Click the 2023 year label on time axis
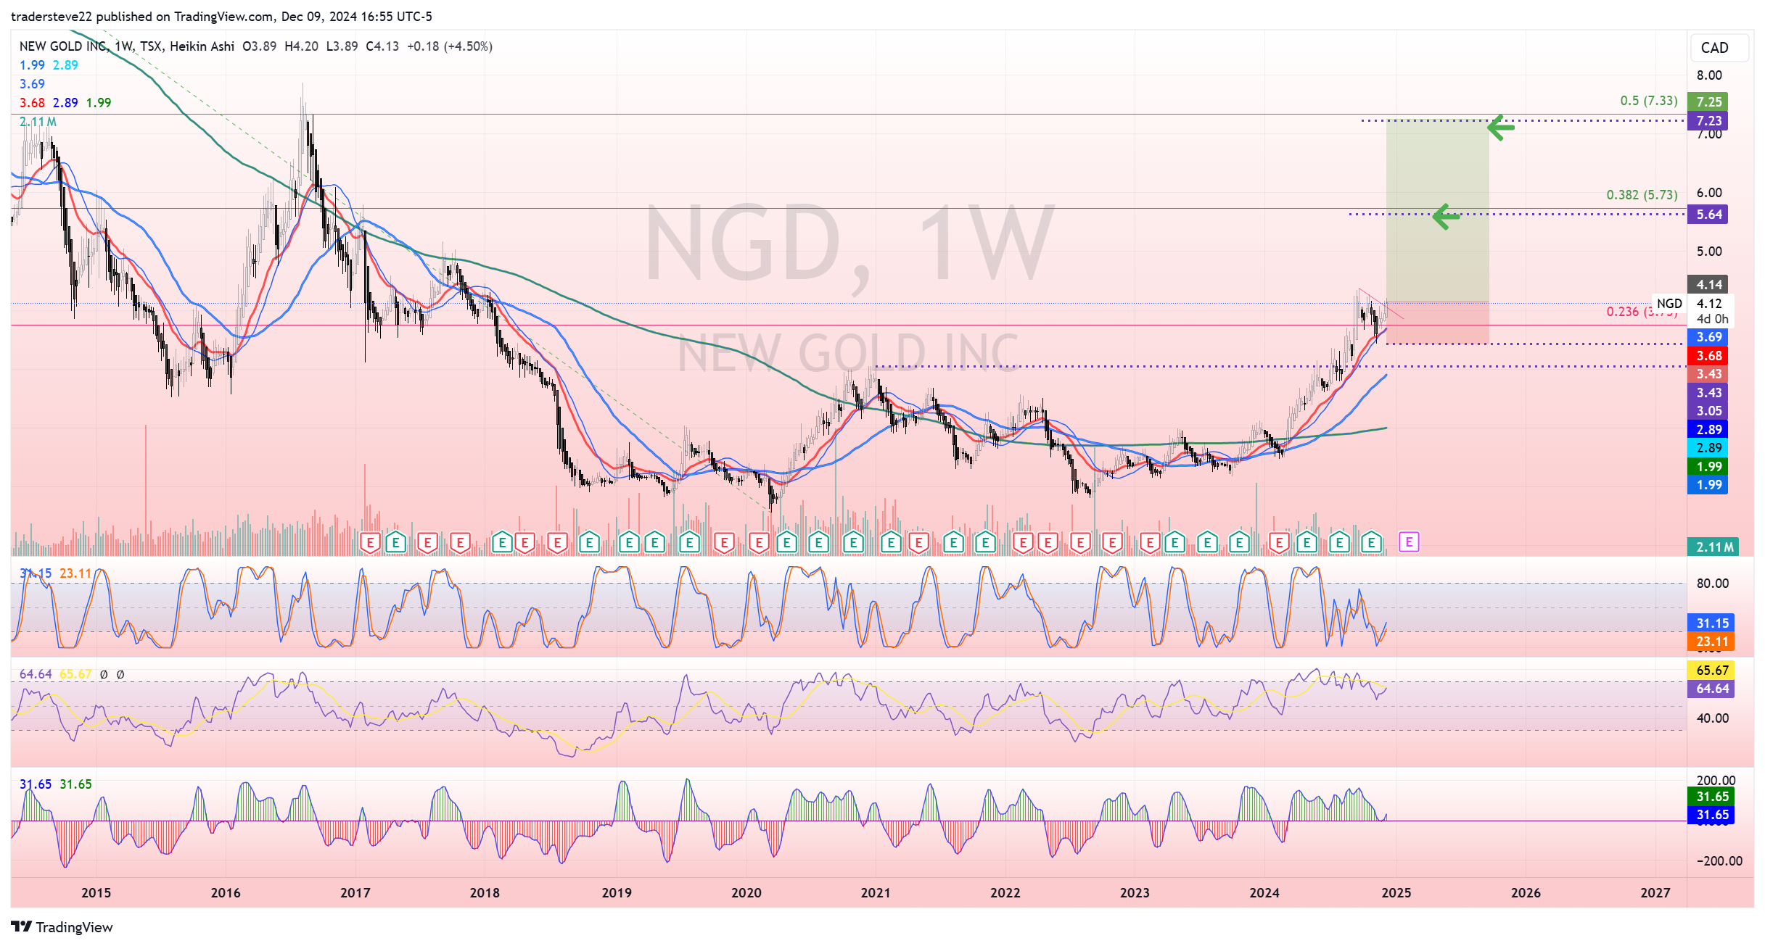This screenshot has height=946, width=1765. (1135, 893)
